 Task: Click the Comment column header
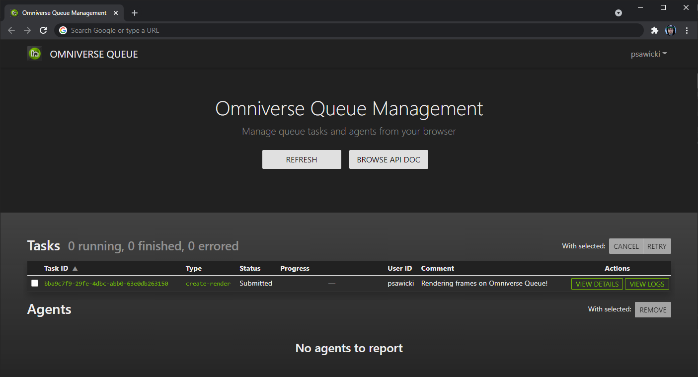click(x=438, y=268)
